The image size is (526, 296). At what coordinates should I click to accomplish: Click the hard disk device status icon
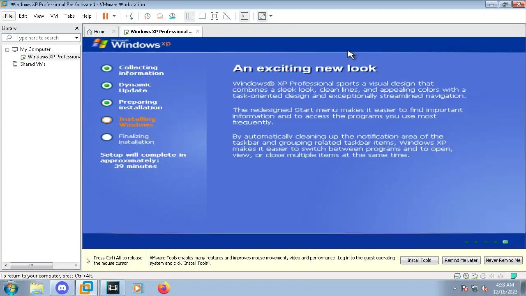coord(457,276)
